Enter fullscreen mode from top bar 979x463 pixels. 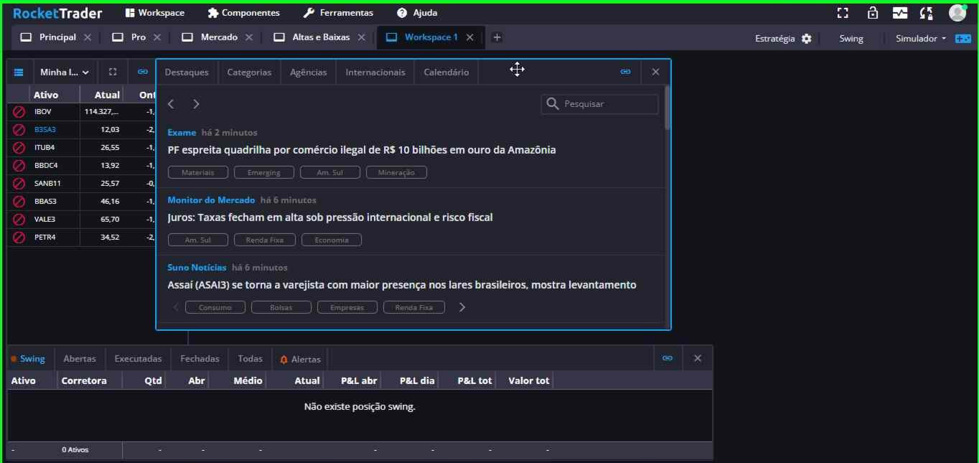[x=843, y=13]
